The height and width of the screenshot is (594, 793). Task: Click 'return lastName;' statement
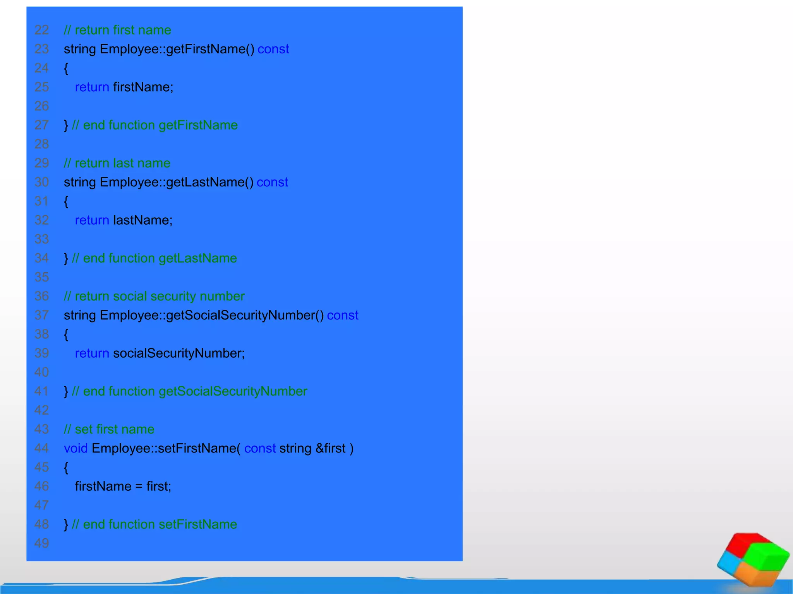(x=124, y=220)
